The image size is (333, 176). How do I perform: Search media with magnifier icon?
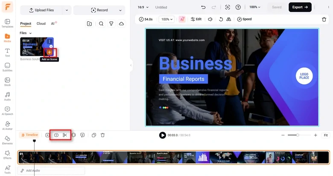point(101,24)
